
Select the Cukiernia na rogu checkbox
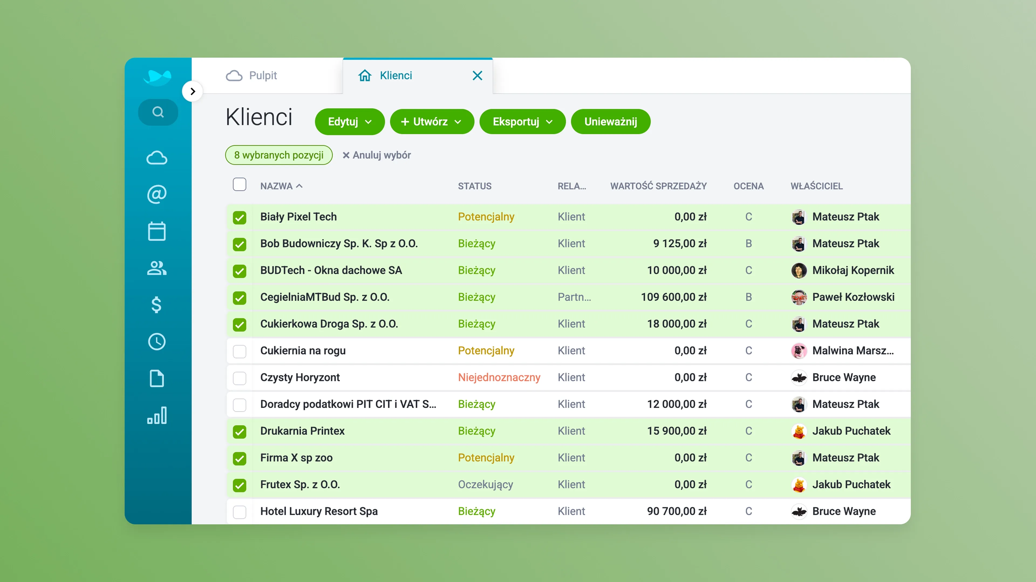tap(239, 351)
